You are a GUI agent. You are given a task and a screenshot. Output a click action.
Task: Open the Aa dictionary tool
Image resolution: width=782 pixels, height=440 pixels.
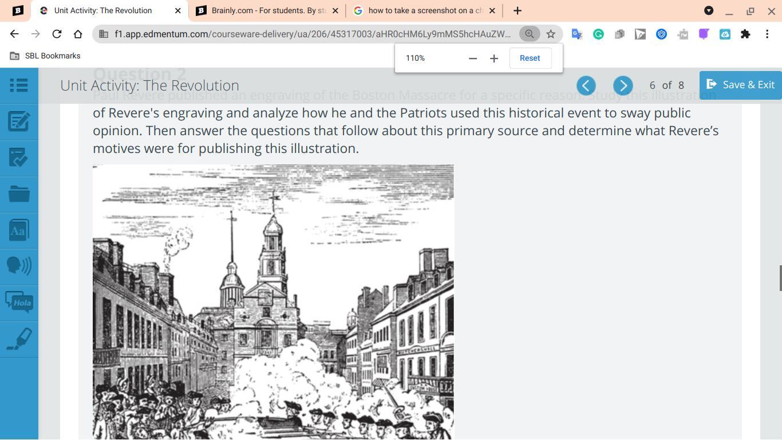tap(19, 230)
